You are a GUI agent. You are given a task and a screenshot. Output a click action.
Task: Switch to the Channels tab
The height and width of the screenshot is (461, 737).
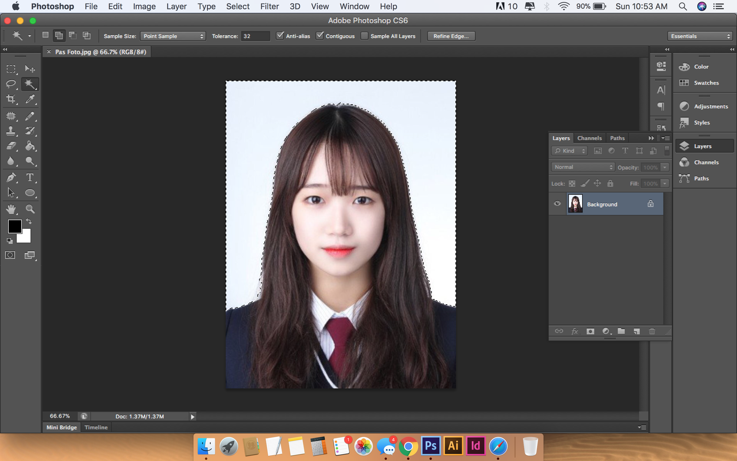pyautogui.click(x=589, y=138)
